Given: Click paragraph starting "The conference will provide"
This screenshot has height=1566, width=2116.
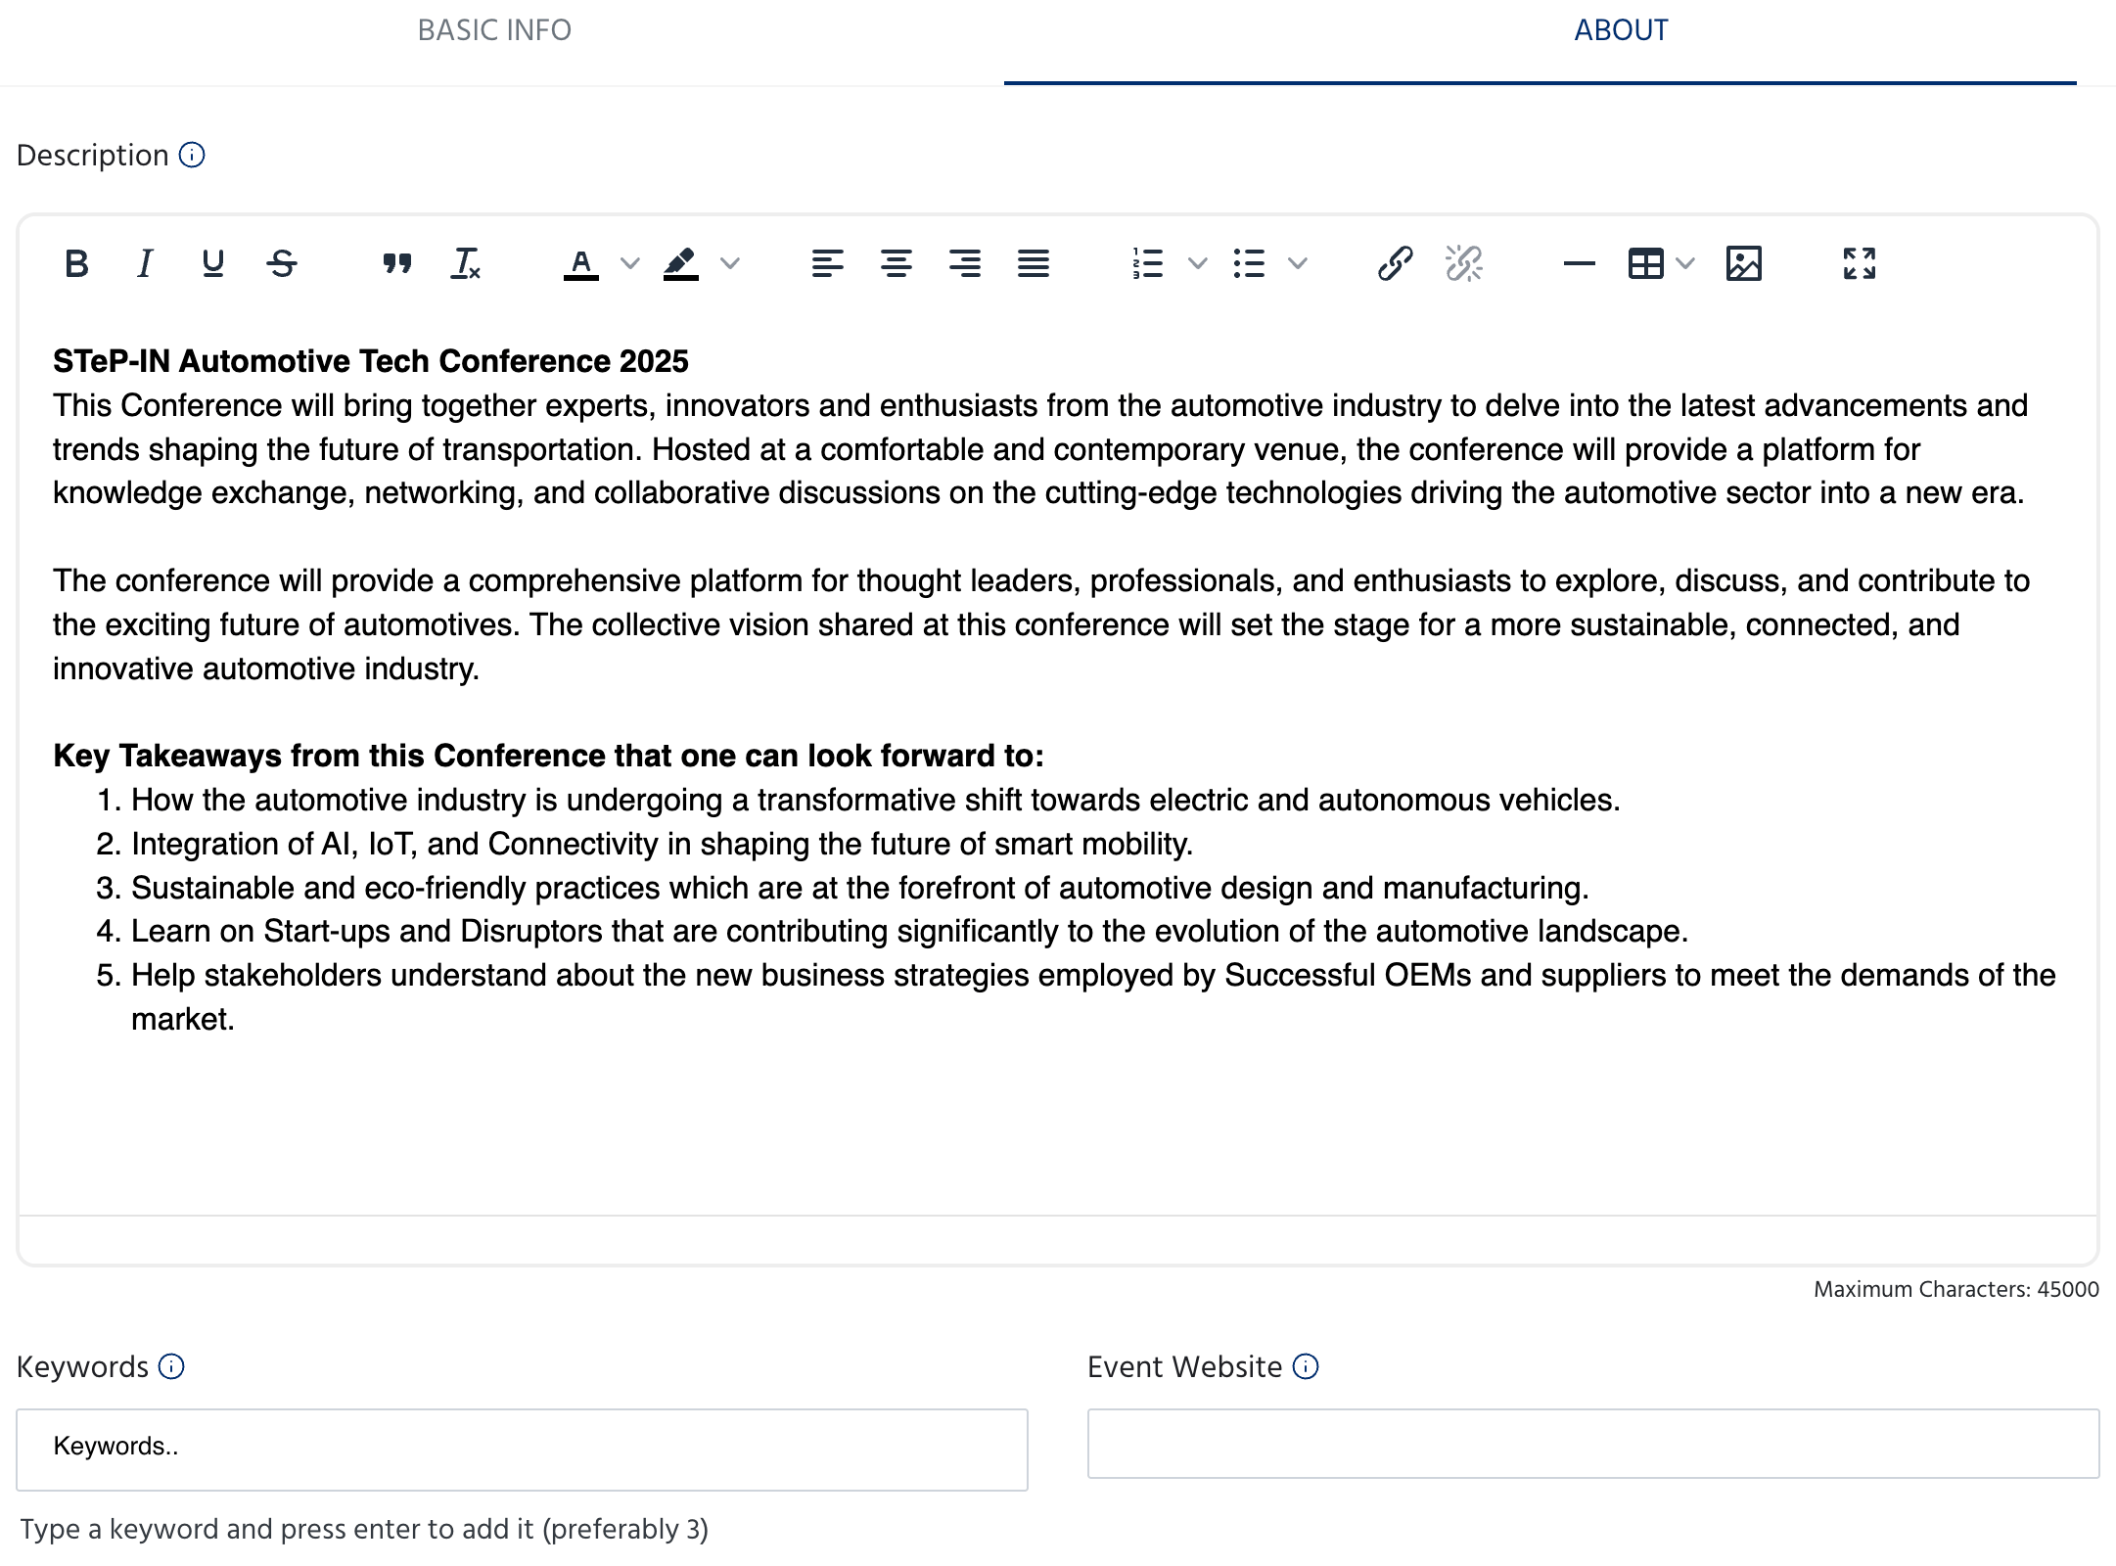Looking at the screenshot, I should point(1041,624).
